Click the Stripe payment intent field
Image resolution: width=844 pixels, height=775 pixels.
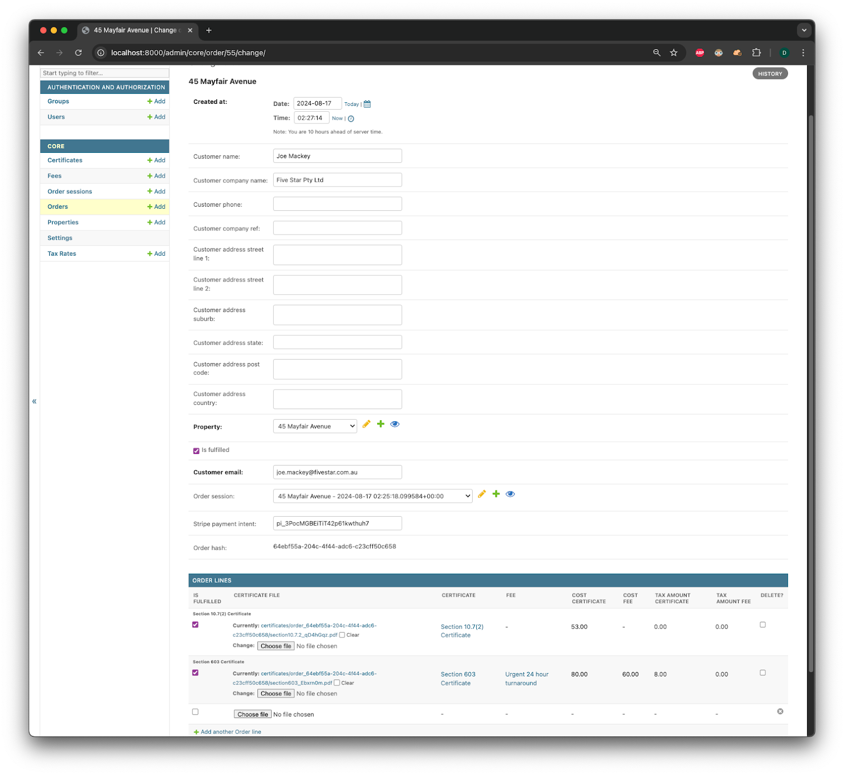[x=337, y=524]
